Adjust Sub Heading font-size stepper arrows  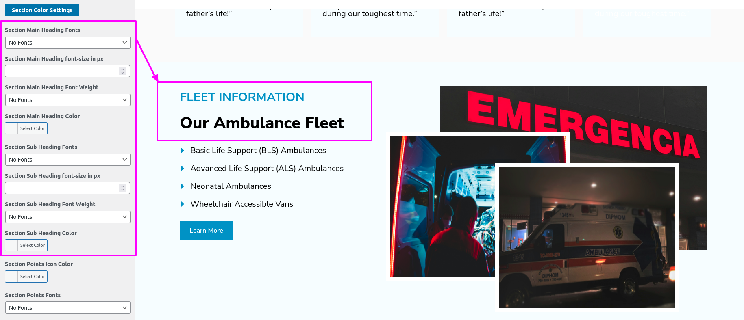pos(123,188)
